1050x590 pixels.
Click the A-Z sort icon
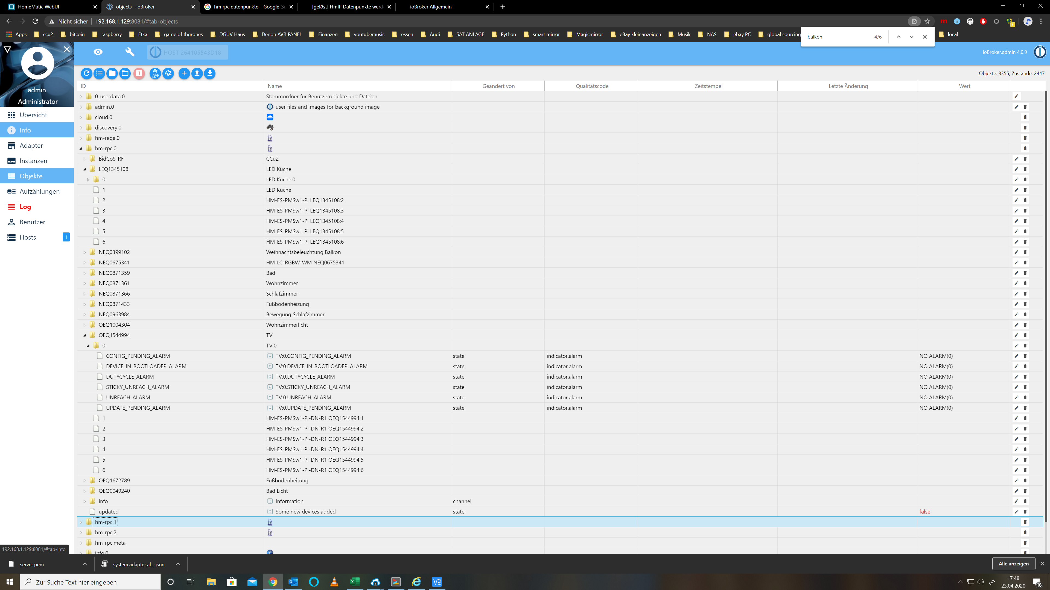coord(168,73)
